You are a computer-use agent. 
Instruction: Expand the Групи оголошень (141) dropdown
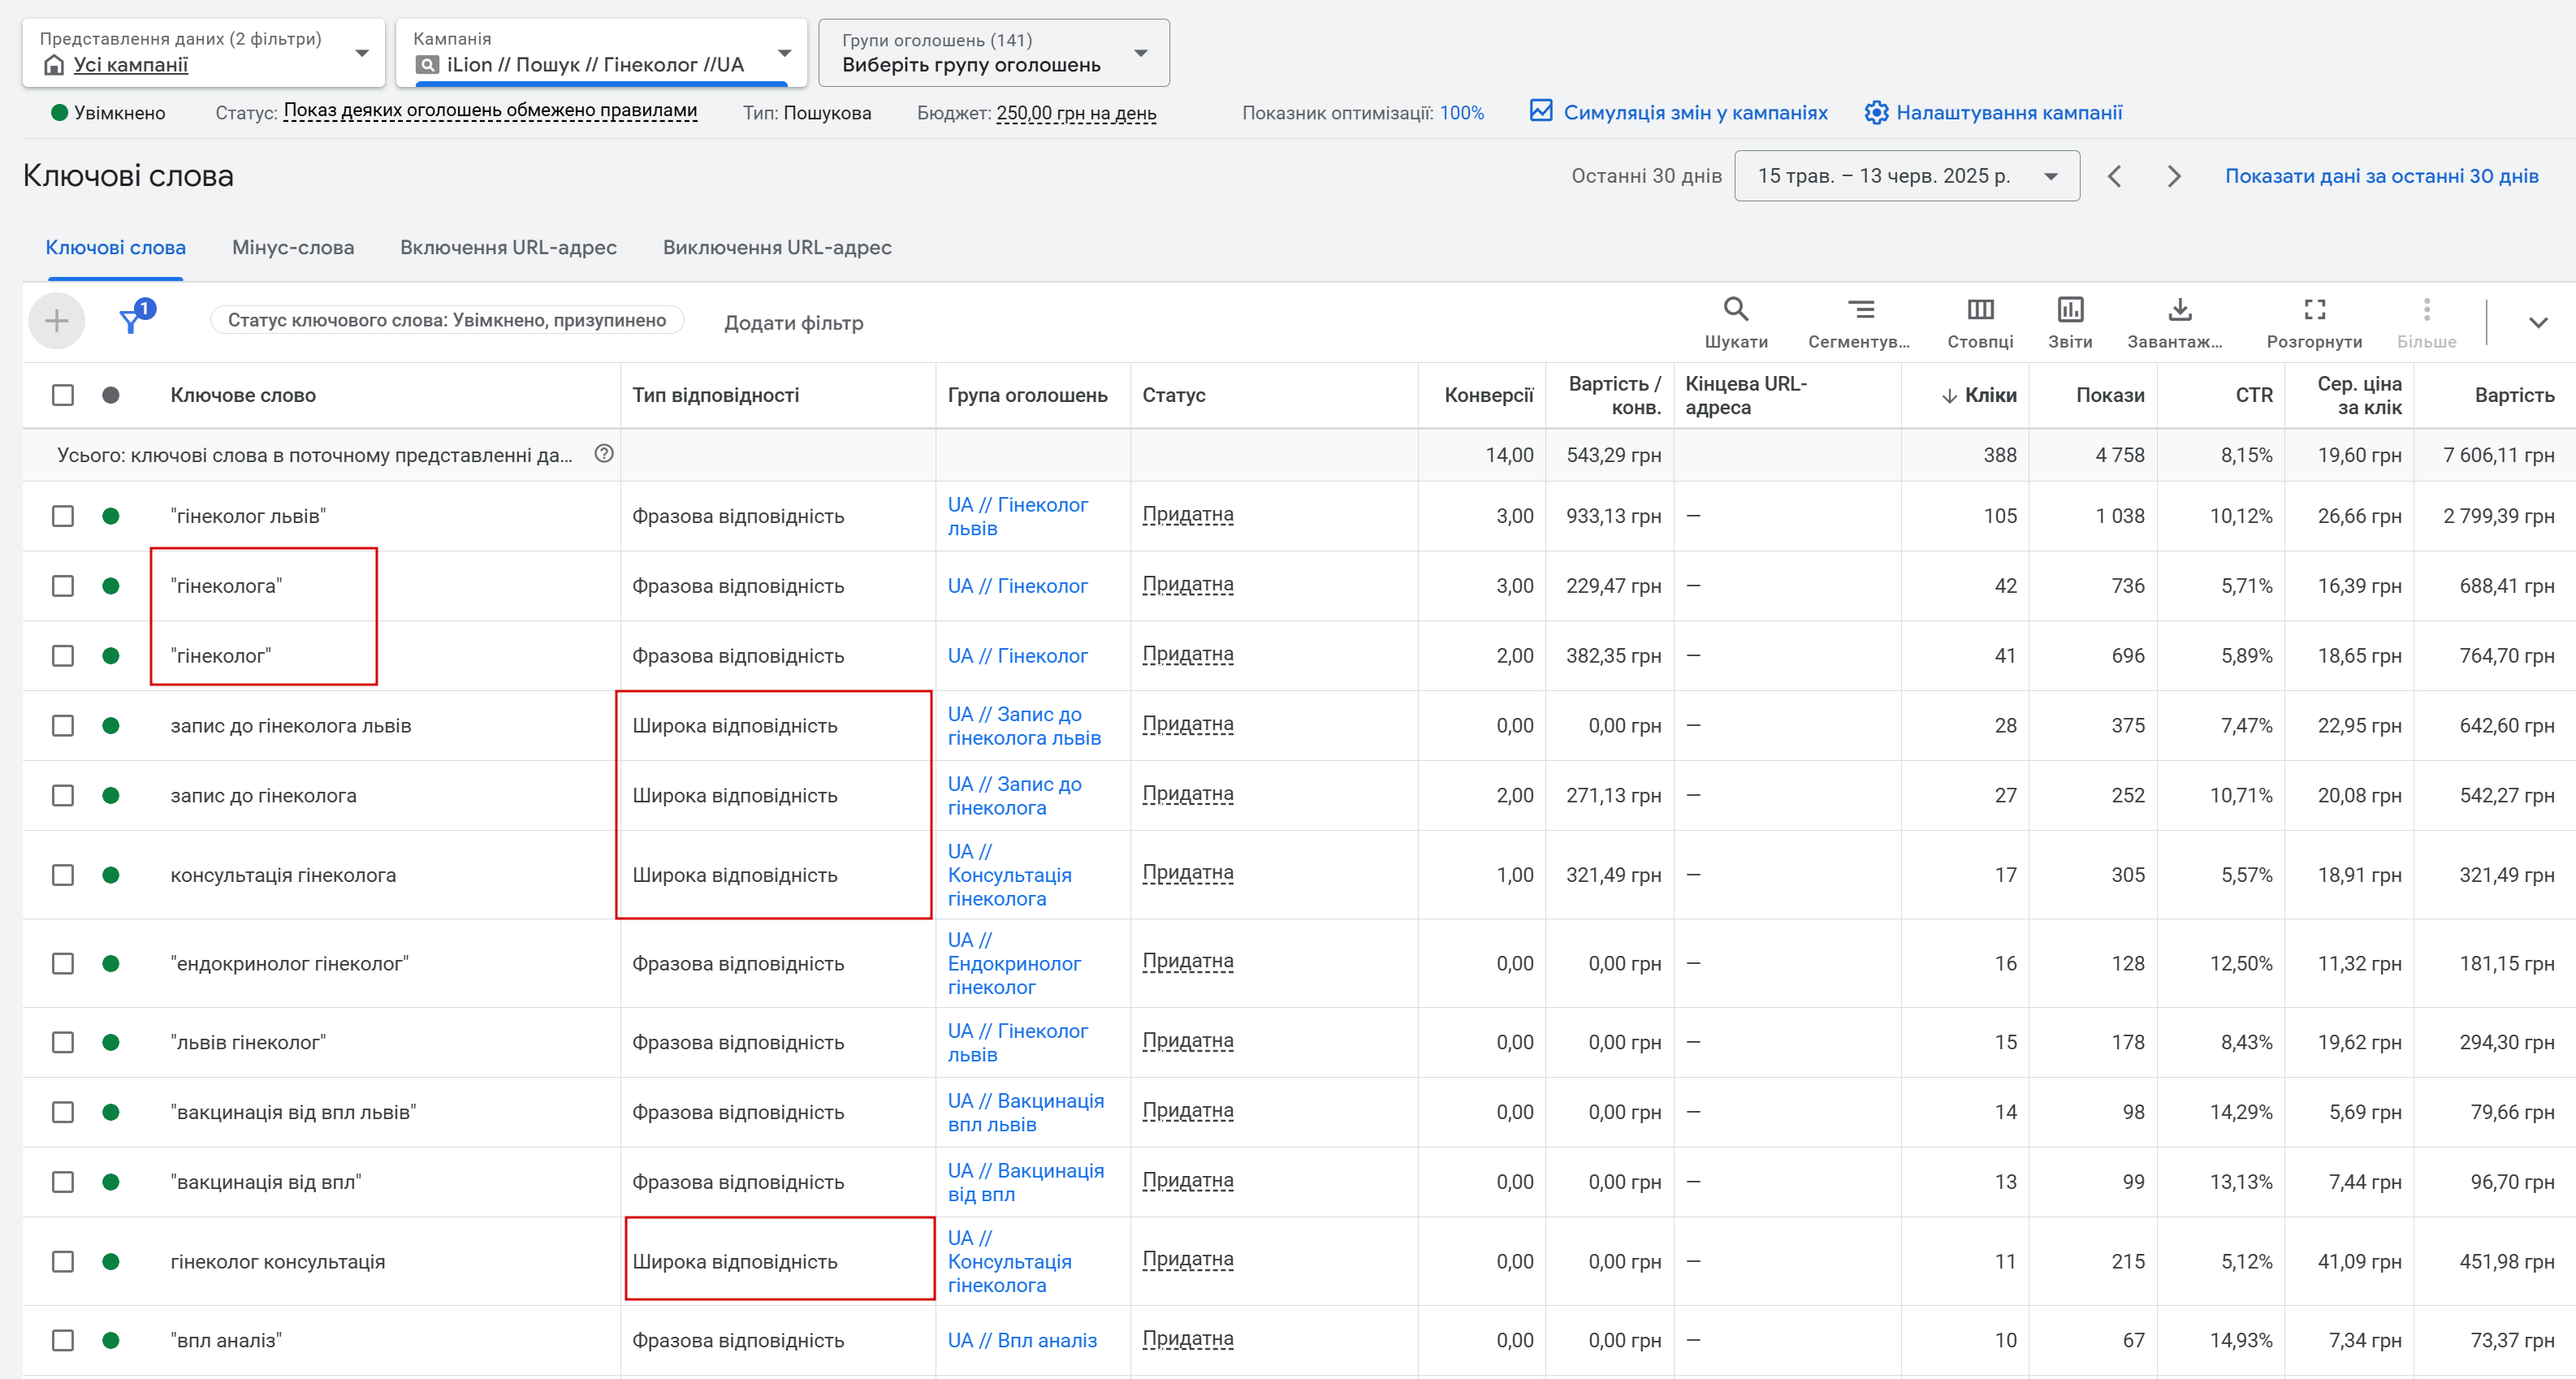993,53
